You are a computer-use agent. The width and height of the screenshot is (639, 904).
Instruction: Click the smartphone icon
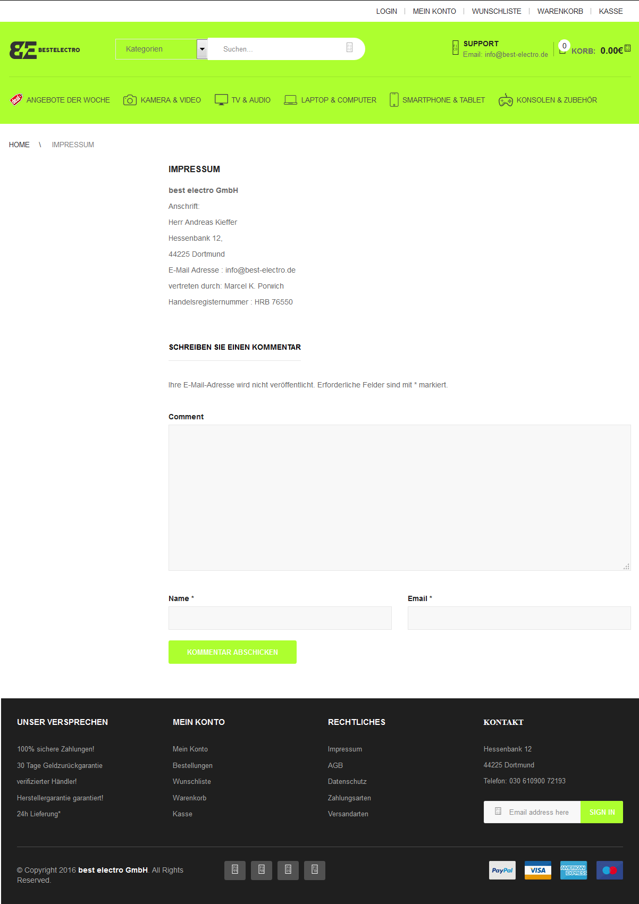(394, 100)
